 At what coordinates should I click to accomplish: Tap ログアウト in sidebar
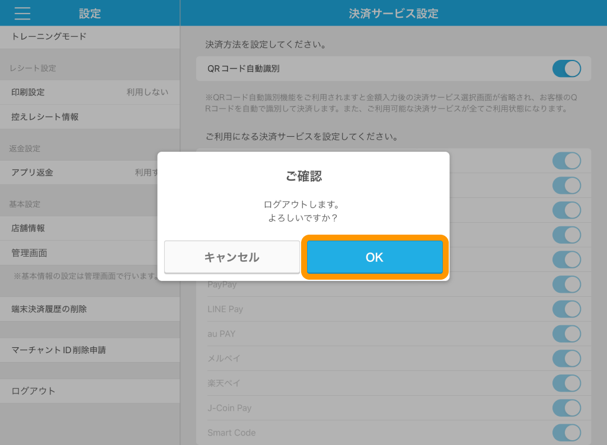(x=89, y=391)
